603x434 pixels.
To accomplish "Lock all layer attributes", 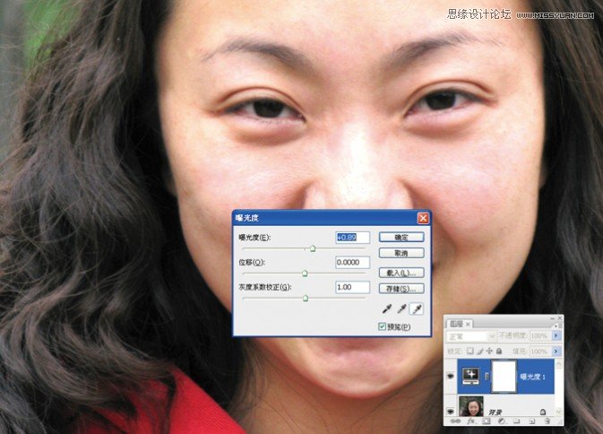I will [x=499, y=351].
